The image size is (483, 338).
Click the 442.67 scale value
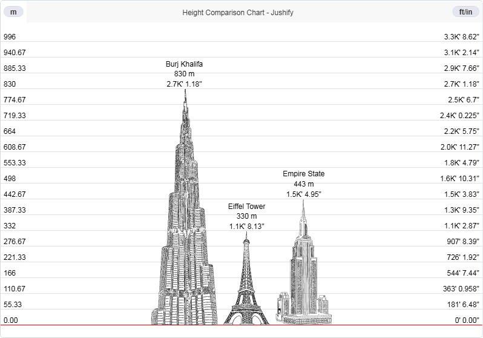(x=15, y=194)
